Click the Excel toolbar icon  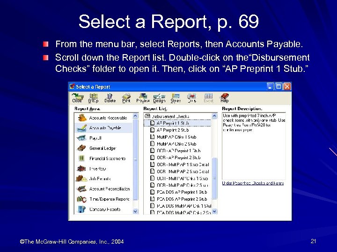pos(208,98)
